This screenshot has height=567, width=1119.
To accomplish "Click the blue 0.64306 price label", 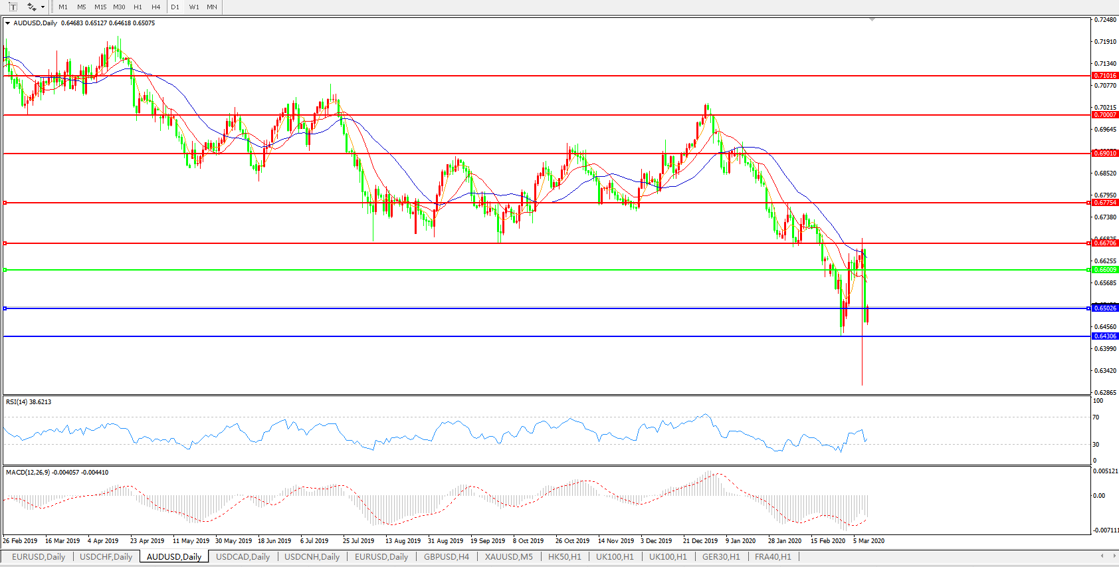I will 1105,336.
